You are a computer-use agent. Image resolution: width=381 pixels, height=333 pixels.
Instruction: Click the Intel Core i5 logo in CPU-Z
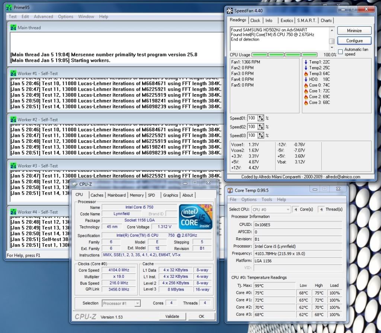(x=196, y=217)
